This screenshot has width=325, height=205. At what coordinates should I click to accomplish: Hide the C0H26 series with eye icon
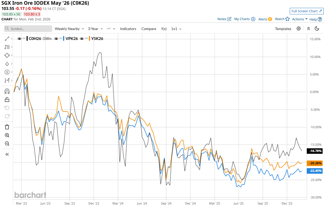pos(19,39)
